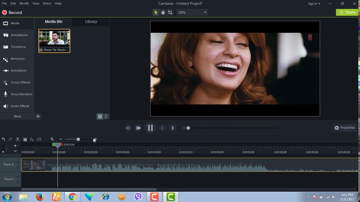Screen dimensions: 360x202
Task: Open the Animations panel
Action: (x=17, y=70)
